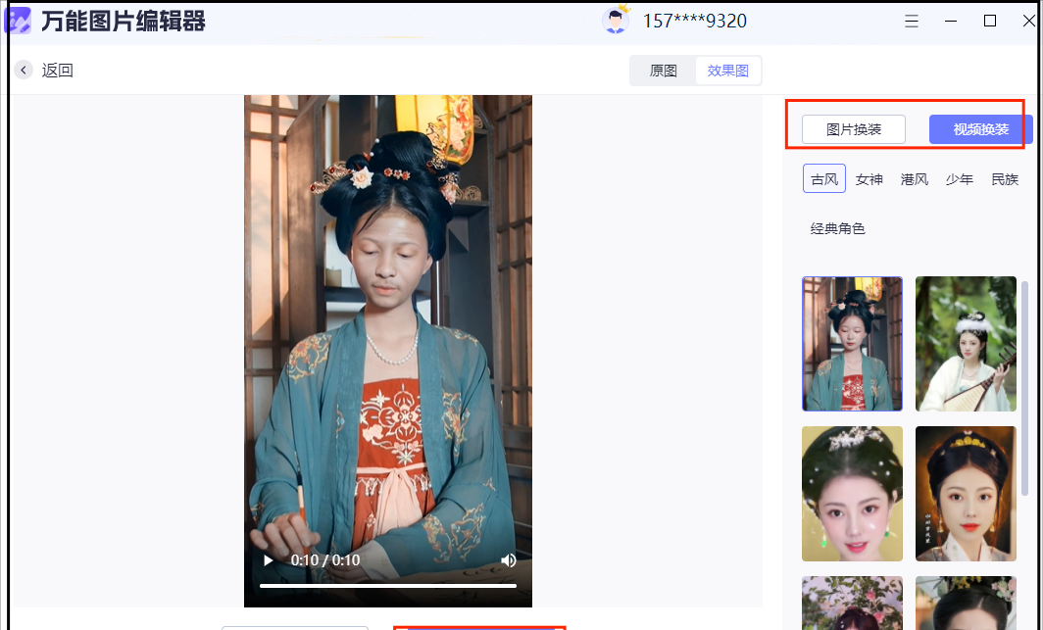Image resolution: width=1043 pixels, height=630 pixels.
Task: Select 图片换装 mode
Action: point(854,129)
